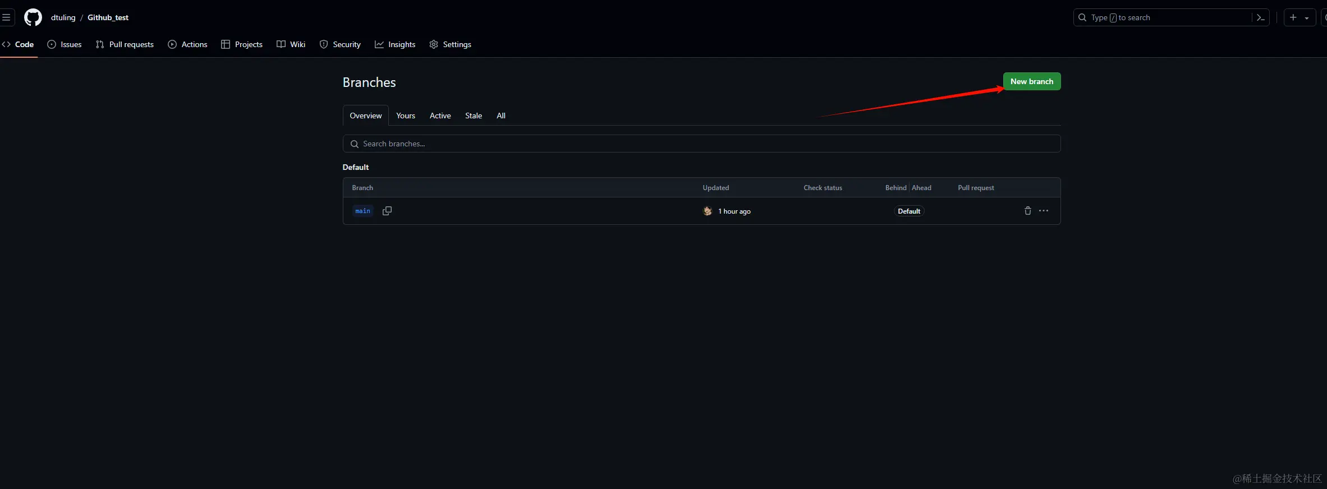
Task: Select the Overview branches tab
Action: click(x=366, y=116)
